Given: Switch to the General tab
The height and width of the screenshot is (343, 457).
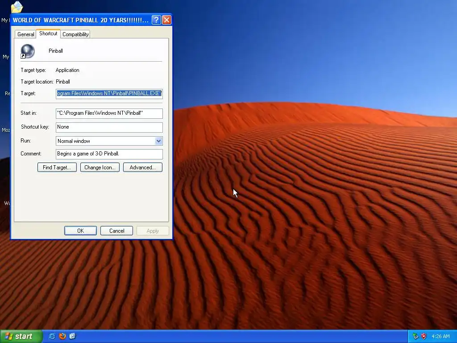Looking at the screenshot, I should (x=25, y=34).
